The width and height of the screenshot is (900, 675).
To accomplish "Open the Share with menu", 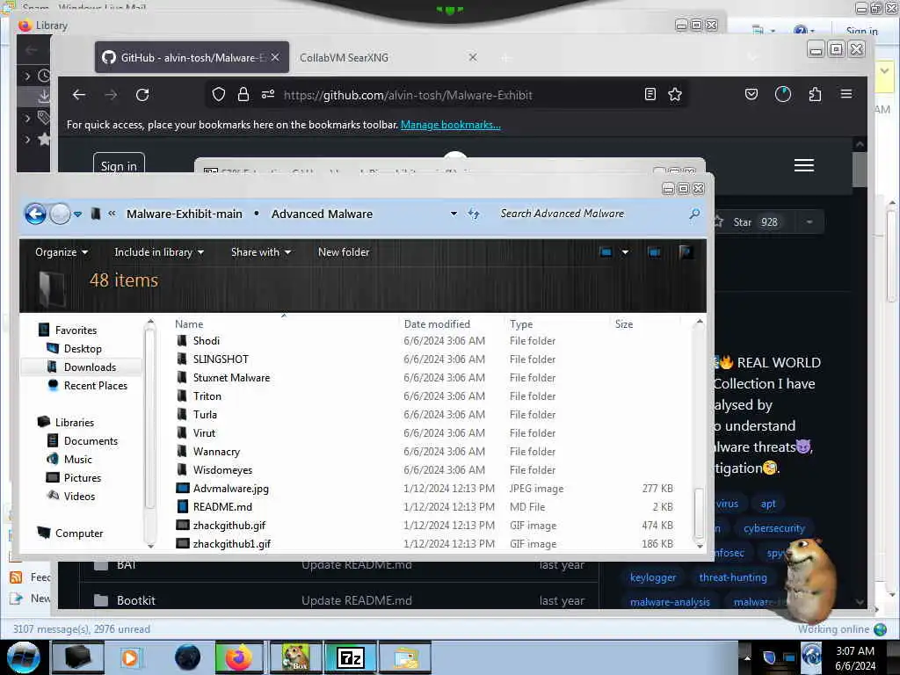I will (260, 252).
